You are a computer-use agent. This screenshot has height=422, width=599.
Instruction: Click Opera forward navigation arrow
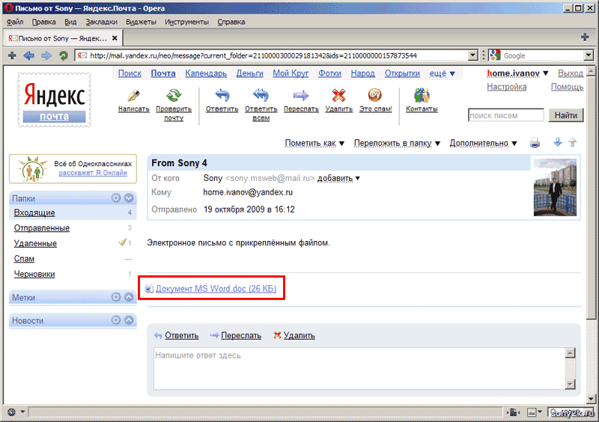(46, 56)
